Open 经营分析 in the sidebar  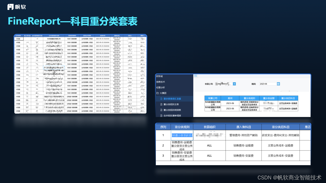161,88
